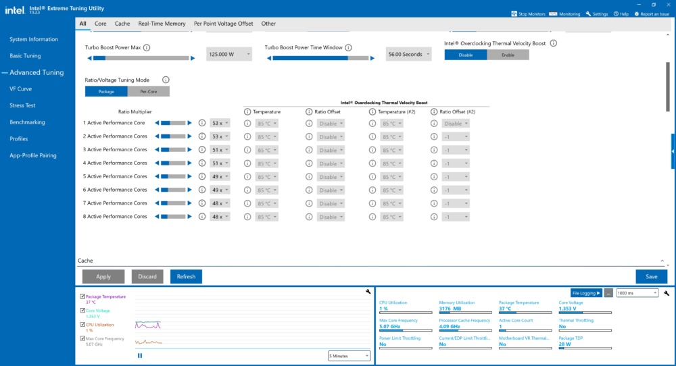
Task: Open 53 x dropdown for 1 Active Performance Core
Action: pyautogui.click(x=220, y=124)
